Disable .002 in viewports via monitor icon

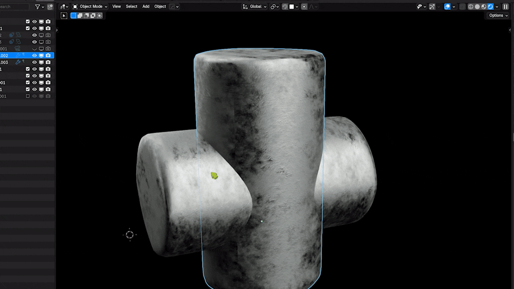41,55
